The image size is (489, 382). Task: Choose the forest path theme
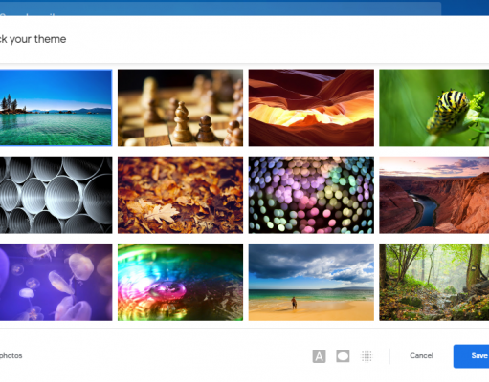[434, 282]
